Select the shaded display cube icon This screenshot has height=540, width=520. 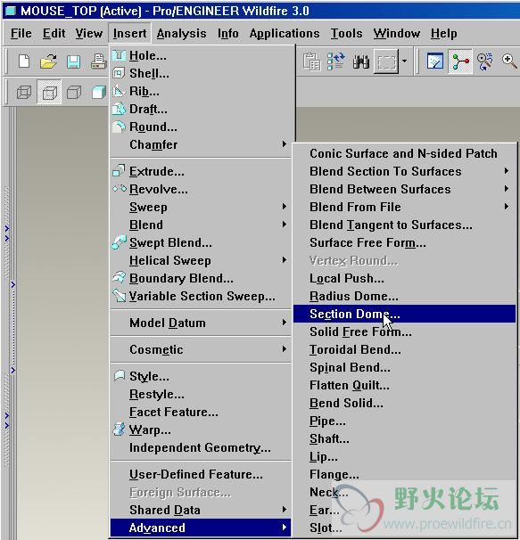[x=99, y=93]
